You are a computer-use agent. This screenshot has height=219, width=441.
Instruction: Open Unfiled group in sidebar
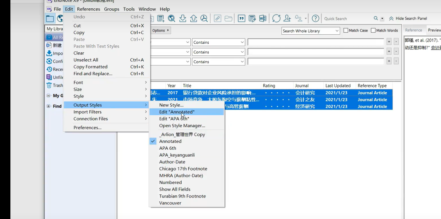pyautogui.click(x=54, y=77)
